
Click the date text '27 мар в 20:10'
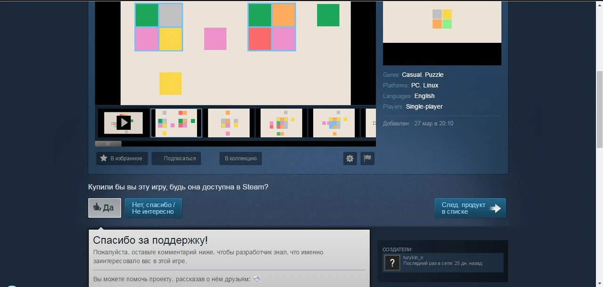(434, 123)
